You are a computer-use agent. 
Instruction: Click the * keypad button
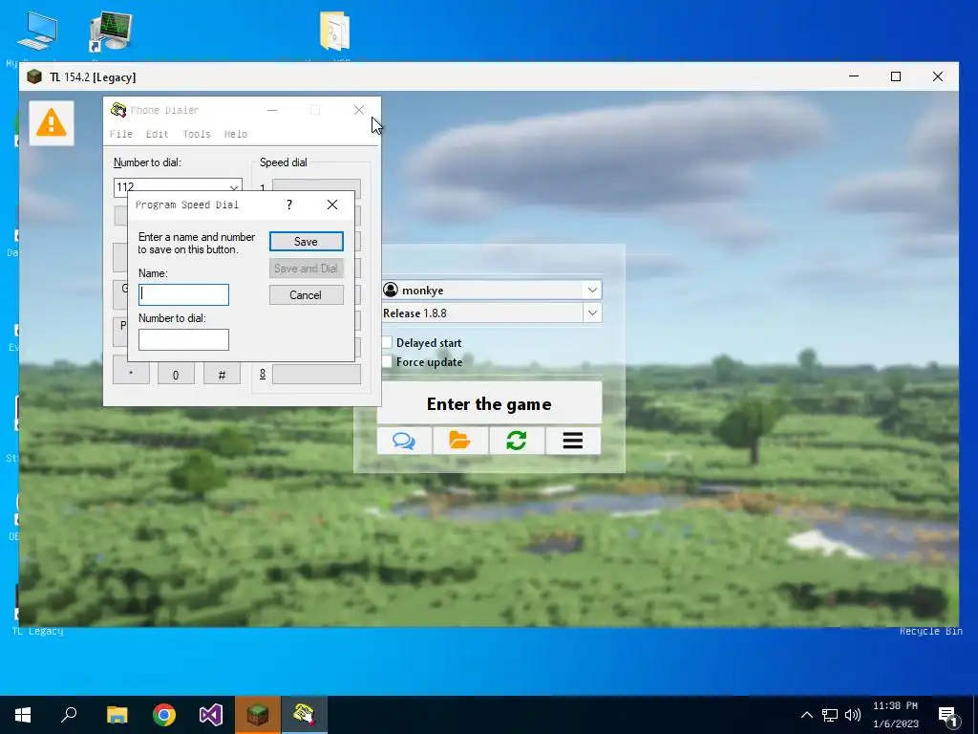point(131,374)
